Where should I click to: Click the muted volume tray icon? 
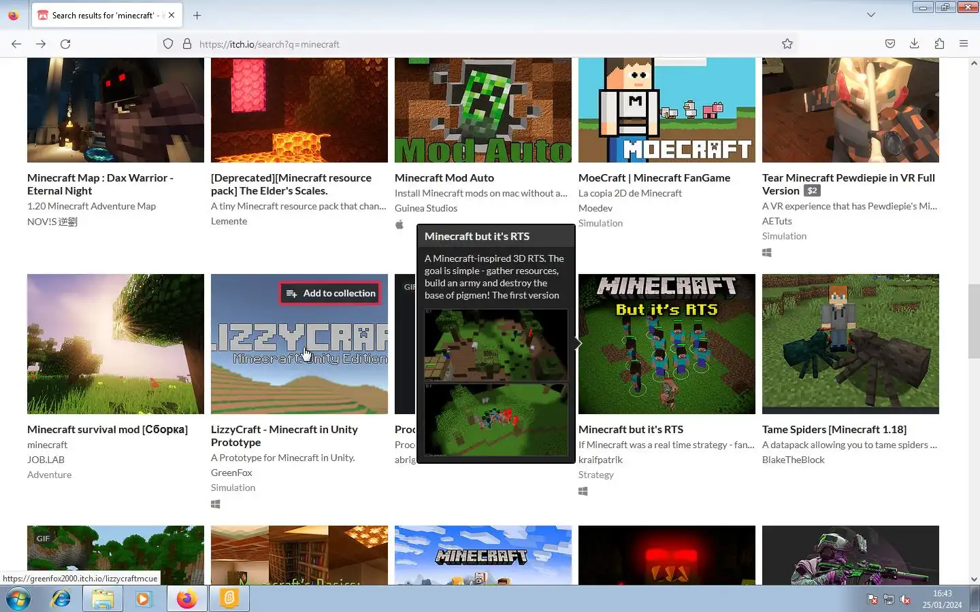(905, 599)
